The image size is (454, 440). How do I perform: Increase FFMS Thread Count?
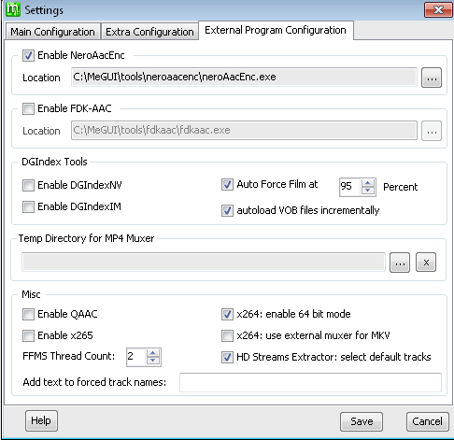152,353
